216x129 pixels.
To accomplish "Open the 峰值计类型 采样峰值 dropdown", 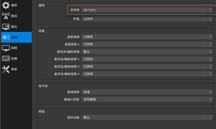I will point(147,99).
